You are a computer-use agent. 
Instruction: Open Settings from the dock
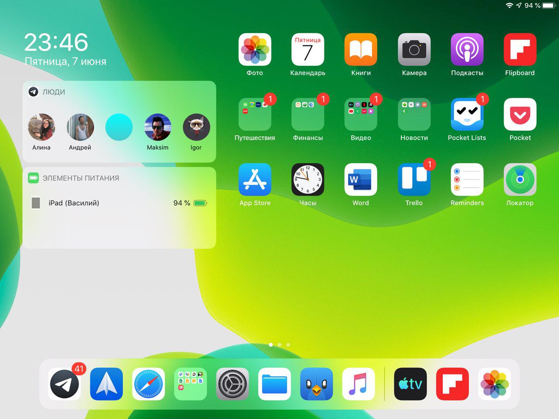232,384
